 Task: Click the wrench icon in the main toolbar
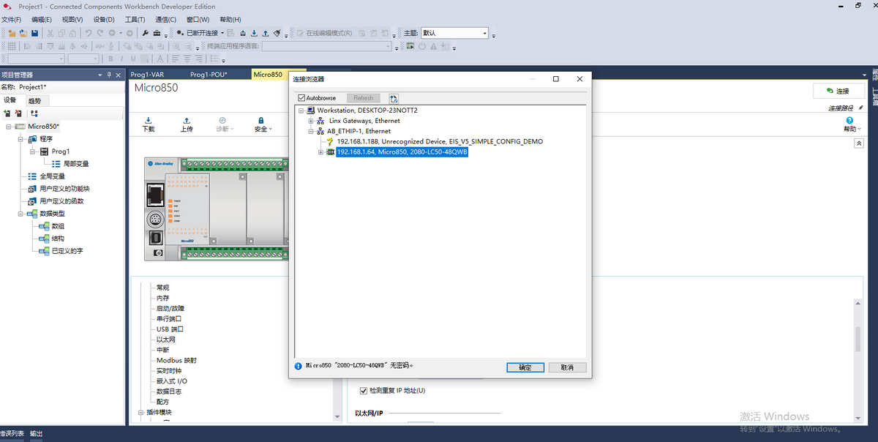[x=145, y=33]
